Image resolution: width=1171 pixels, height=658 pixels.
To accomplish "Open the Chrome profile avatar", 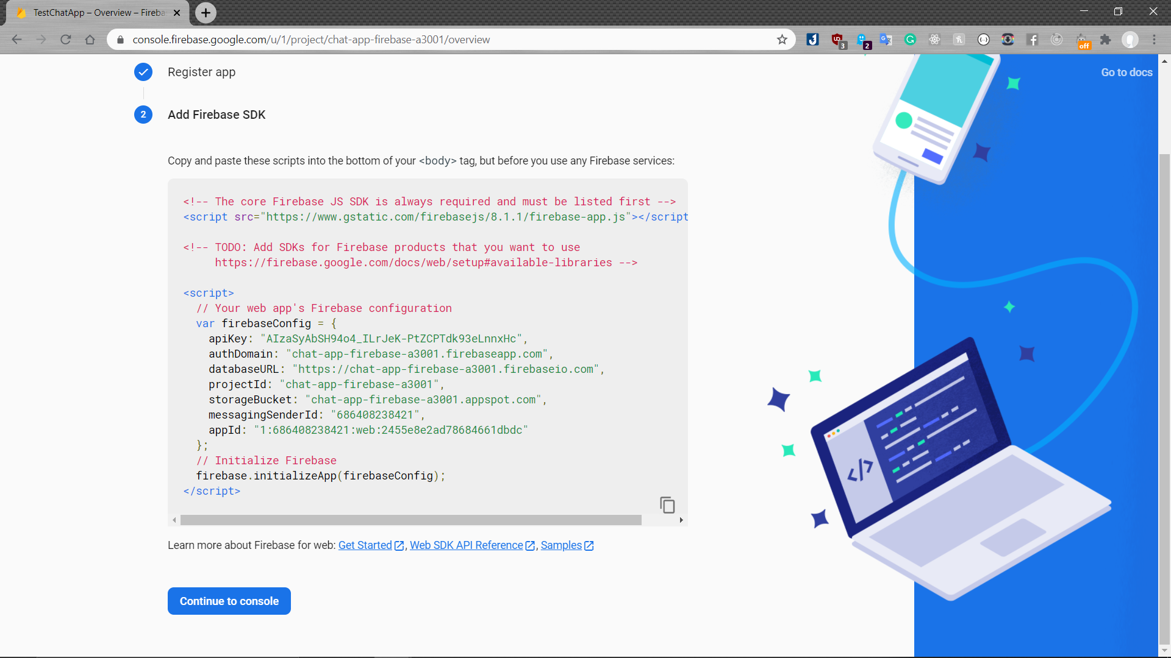I will (1130, 40).
